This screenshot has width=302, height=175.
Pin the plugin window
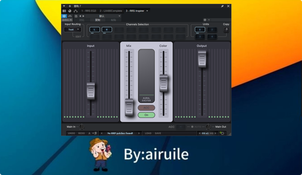click(222, 6)
